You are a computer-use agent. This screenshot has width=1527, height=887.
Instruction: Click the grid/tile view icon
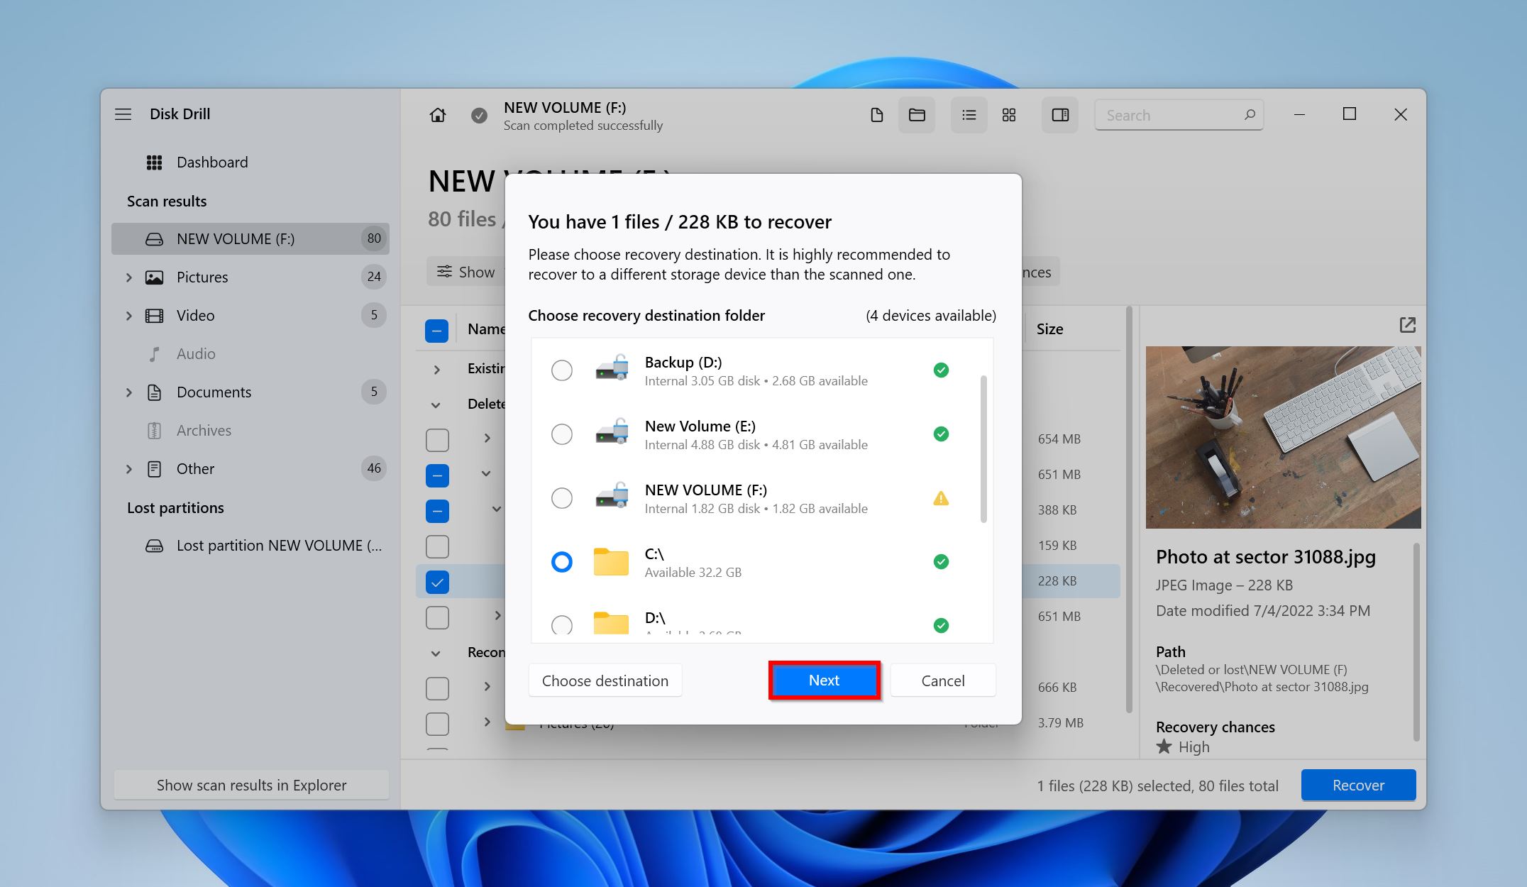coord(1009,115)
